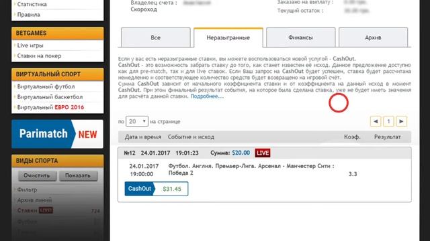Click the Показать button
Viewport: 430px width, 241px height.
point(78,175)
